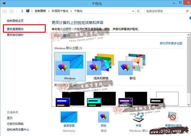The width and height of the screenshot is (191, 136).
Task: Click the arrow after the address bar computer icon
Action: (32, 11)
